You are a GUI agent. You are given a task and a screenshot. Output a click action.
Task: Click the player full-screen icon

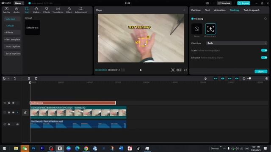pyautogui.click(x=185, y=70)
